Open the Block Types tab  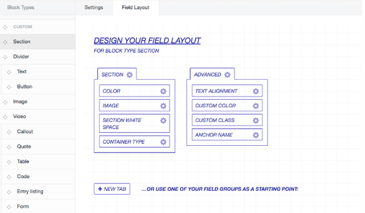coord(21,7)
